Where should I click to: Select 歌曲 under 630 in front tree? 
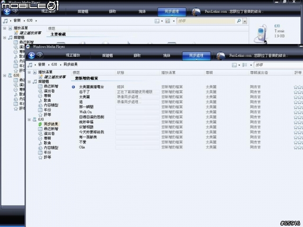47,143
